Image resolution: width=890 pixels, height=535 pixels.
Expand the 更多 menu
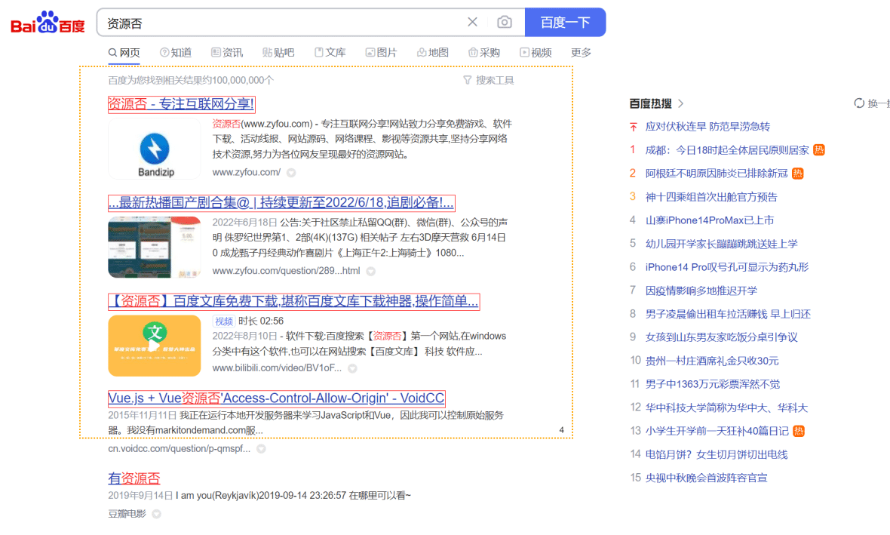(x=581, y=53)
